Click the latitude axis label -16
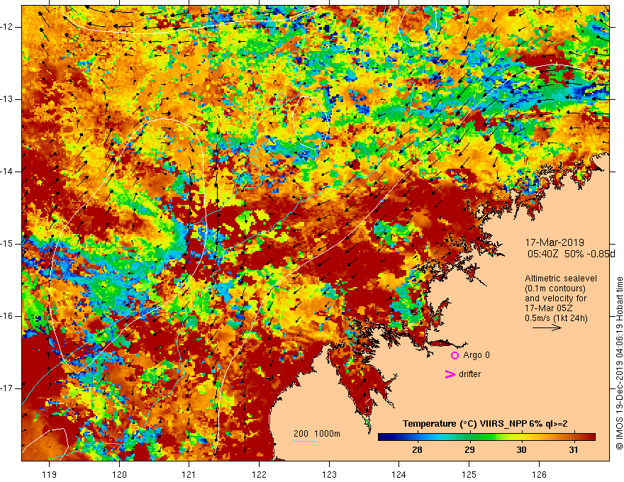Image resolution: width=624 pixels, height=482 pixels. click(8, 316)
